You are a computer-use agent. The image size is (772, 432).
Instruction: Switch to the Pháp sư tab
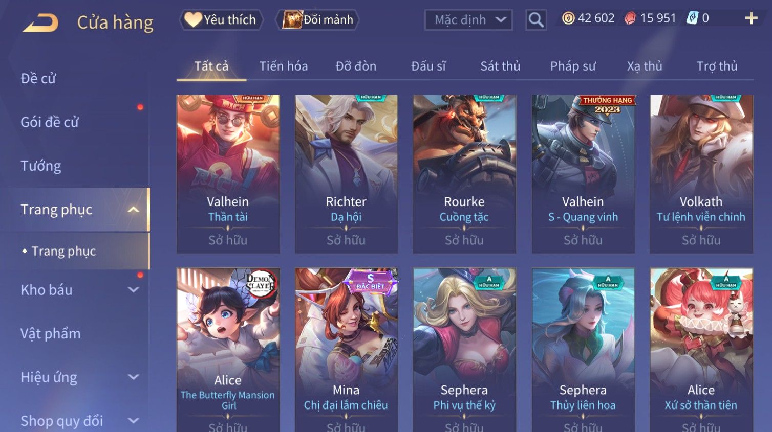[x=573, y=66]
